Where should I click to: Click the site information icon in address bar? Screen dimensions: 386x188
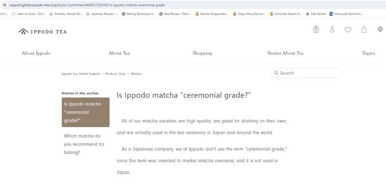click(4, 5)
